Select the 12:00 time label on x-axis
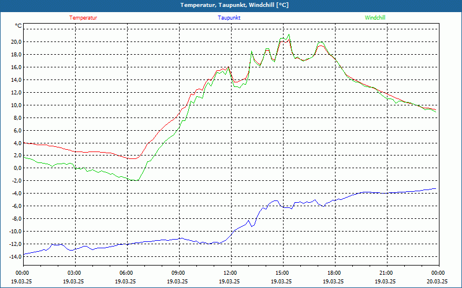 pos(230,273)
